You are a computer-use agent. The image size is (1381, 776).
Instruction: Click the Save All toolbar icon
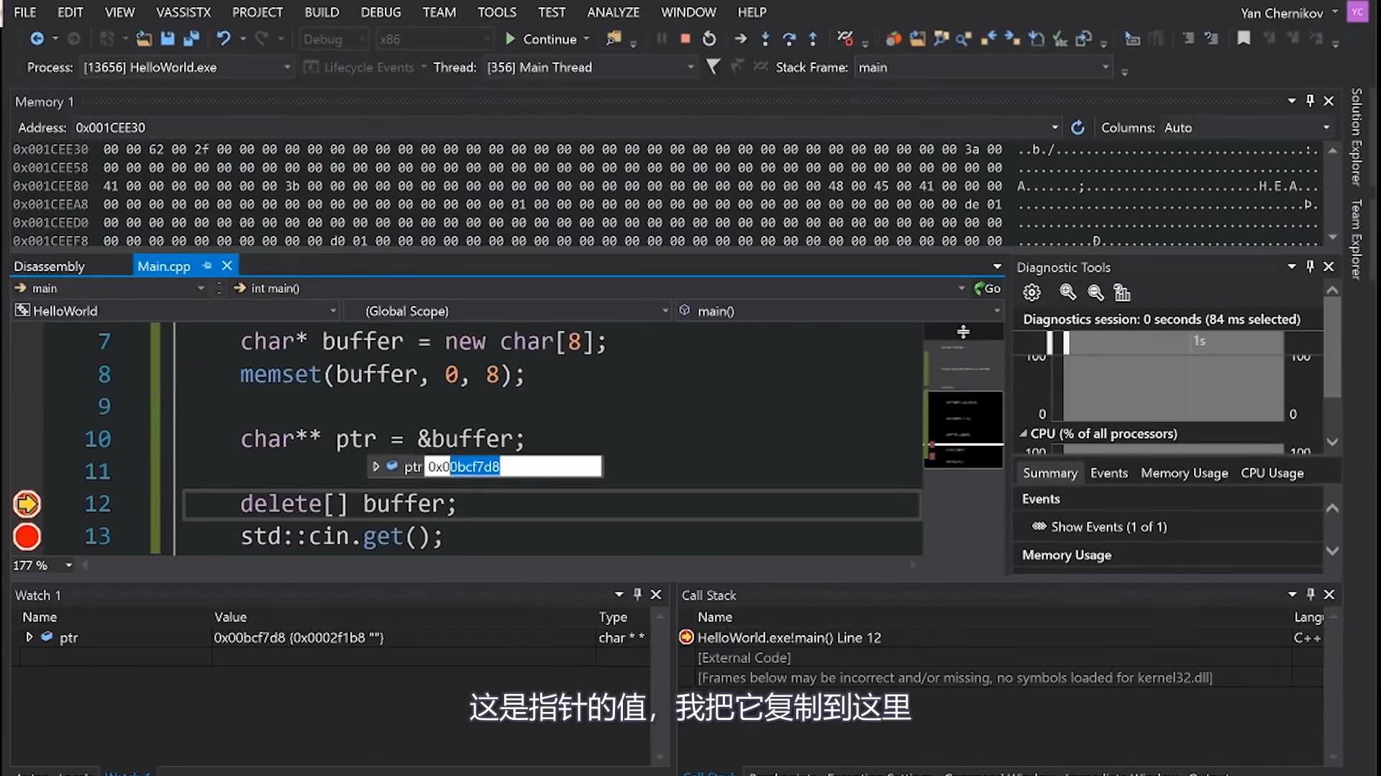pyautogui.click(x=191, y=39)
